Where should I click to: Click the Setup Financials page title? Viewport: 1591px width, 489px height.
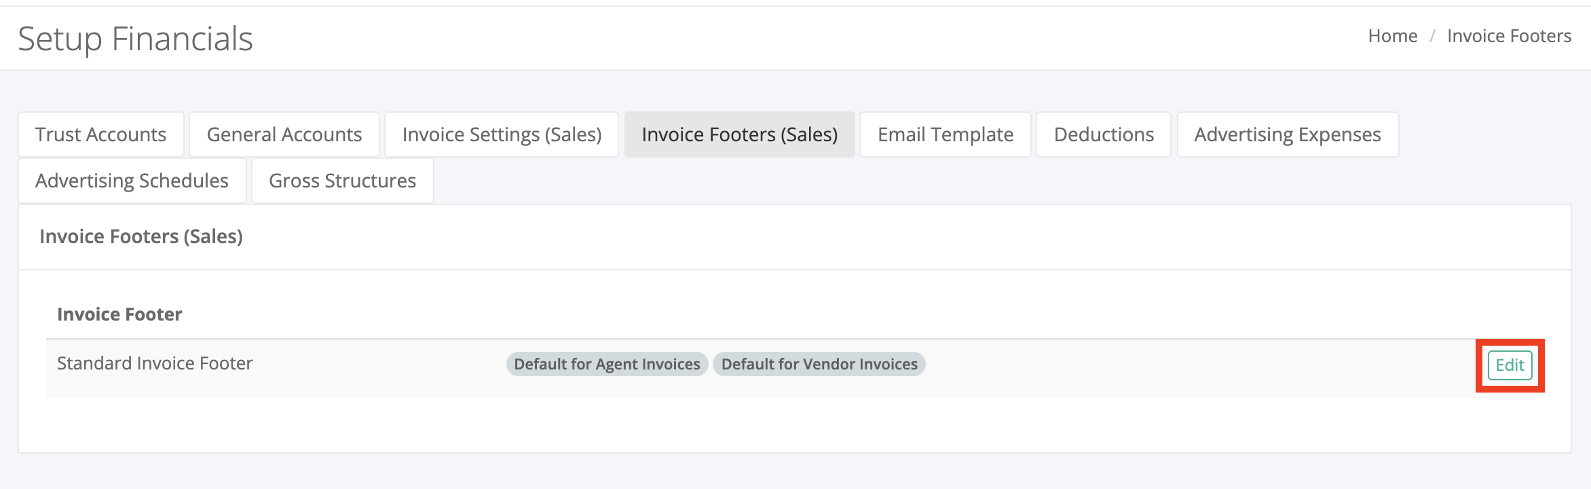pos(136,39)
